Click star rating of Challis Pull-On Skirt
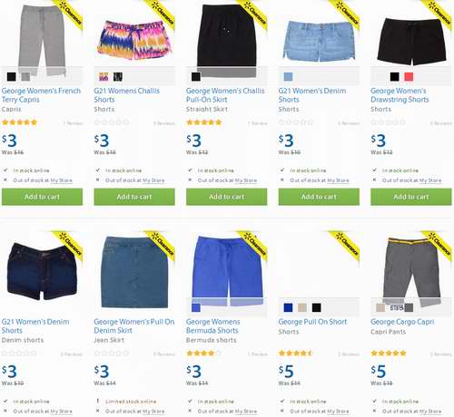The width and height of the screenshot is (454, 417). point(204,122)
